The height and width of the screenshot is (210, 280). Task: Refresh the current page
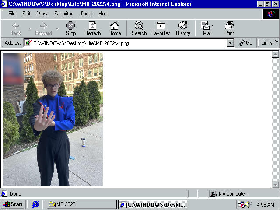92,28
